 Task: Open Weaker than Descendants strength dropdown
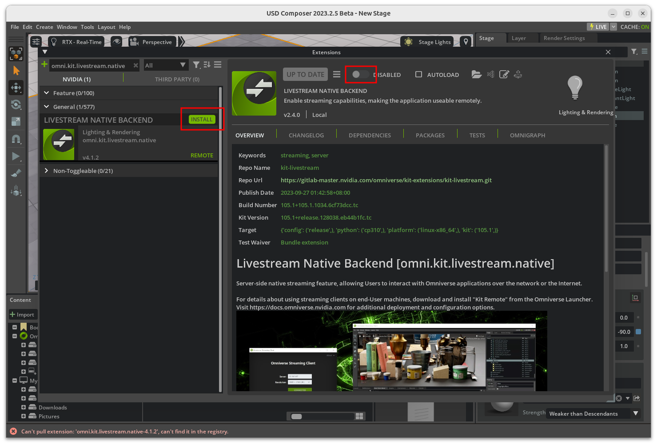pyautogui.click(x=593, y=413)
